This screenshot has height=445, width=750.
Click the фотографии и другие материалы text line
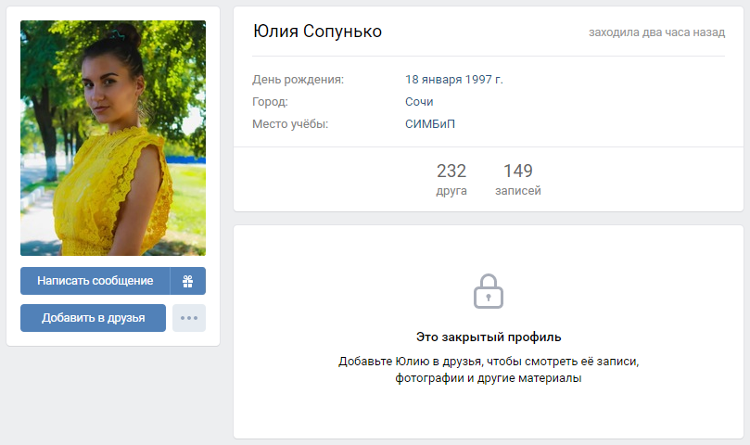point(489,378)
